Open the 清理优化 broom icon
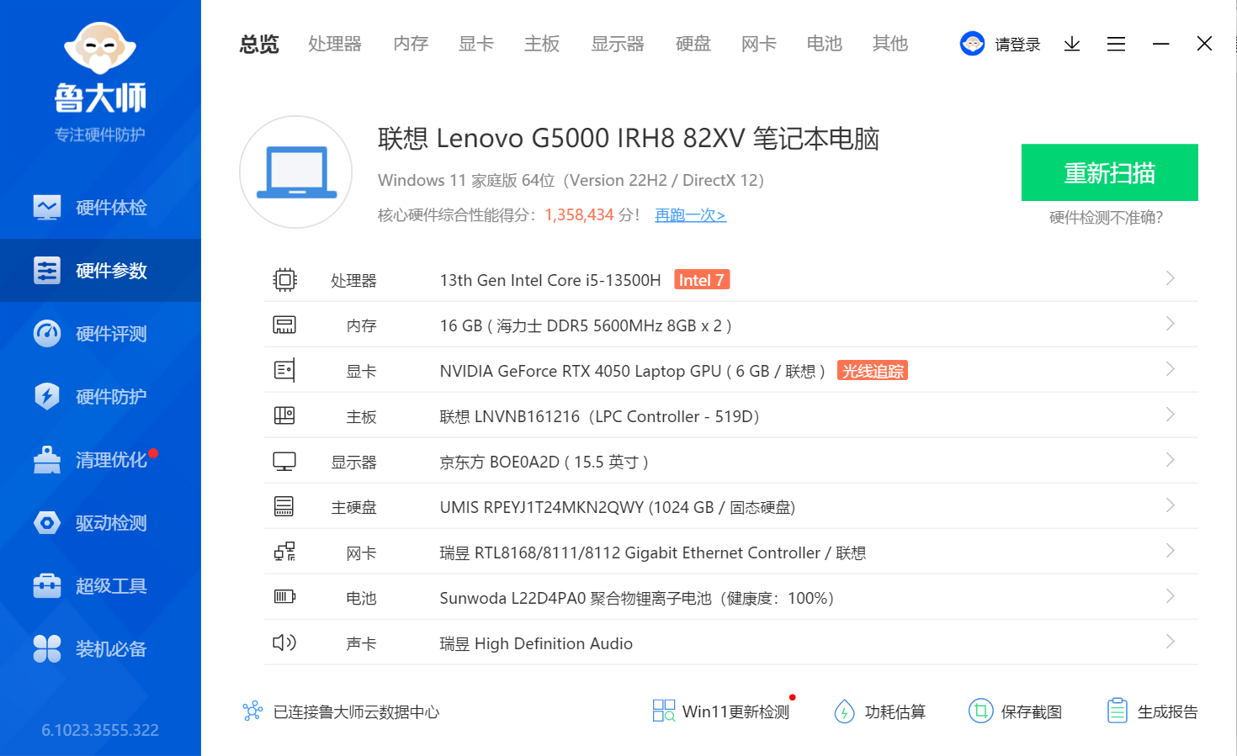Screen dimensions: 1237x756 pyautogui.click(x=47, y=459)
